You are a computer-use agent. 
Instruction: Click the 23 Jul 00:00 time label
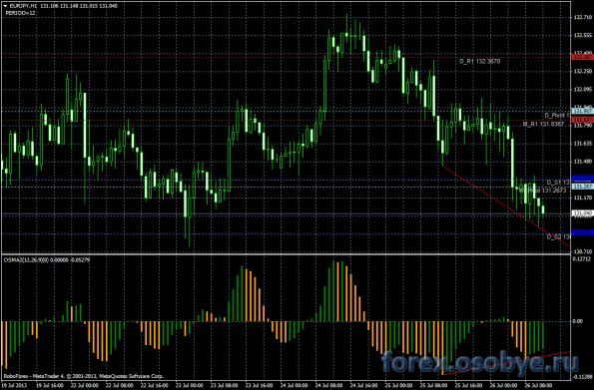(x=189, y=385)
